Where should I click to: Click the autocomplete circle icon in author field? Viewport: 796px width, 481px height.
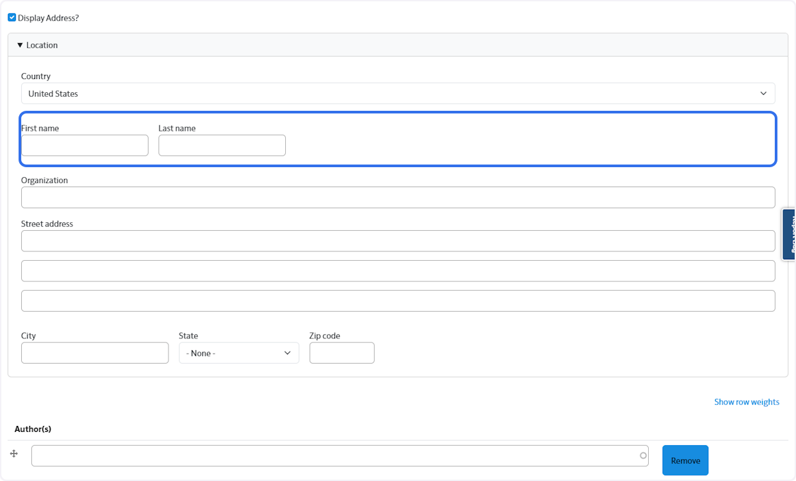pyautogui.click(x=643, y=456)
